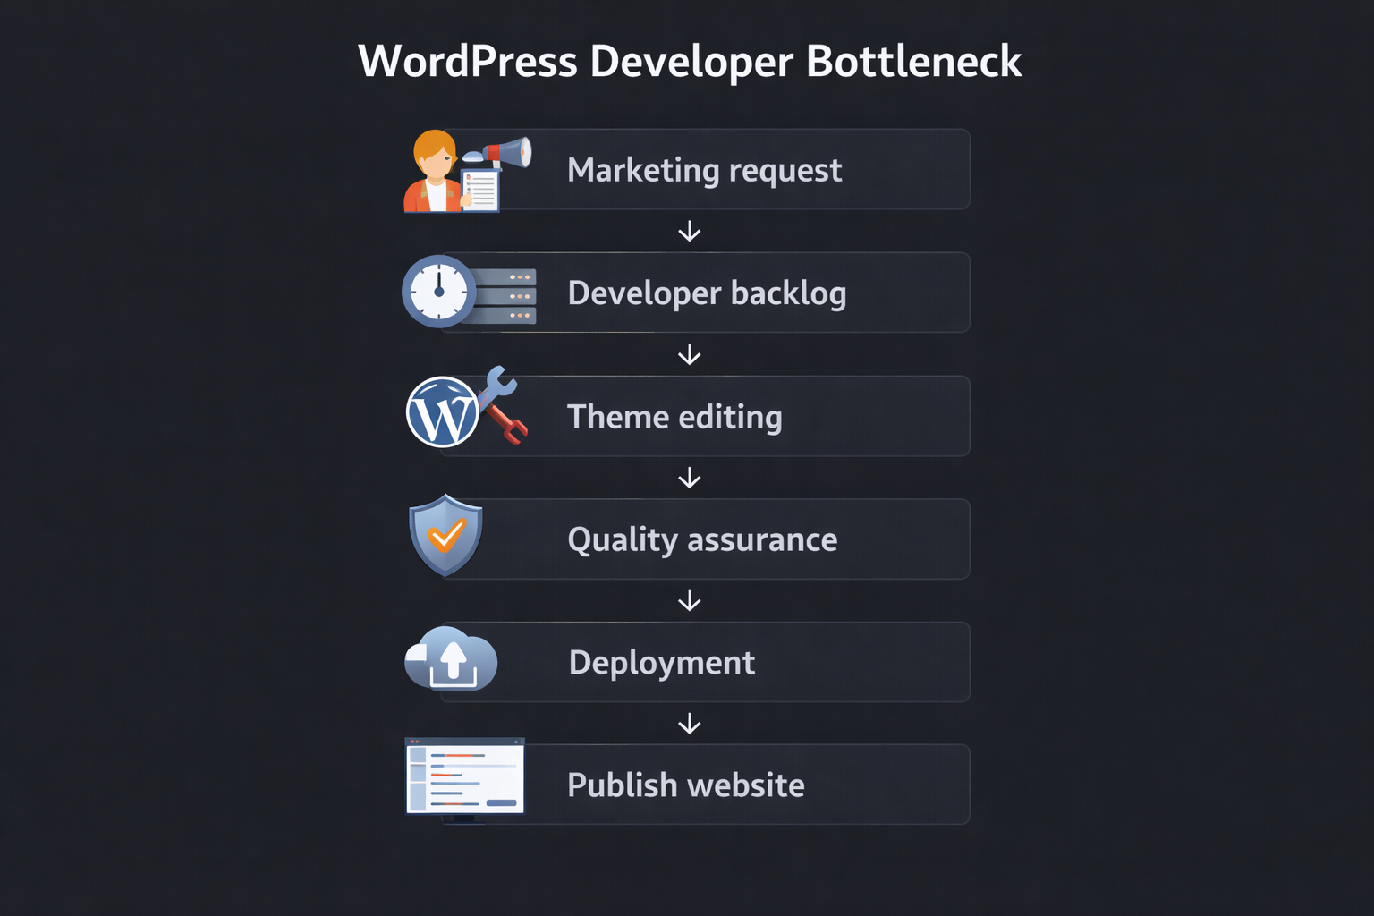Click the arrow between Marketing request and Developer backlog
The width and height of the screenshot is (1374, 916).
tap(689, 231)
